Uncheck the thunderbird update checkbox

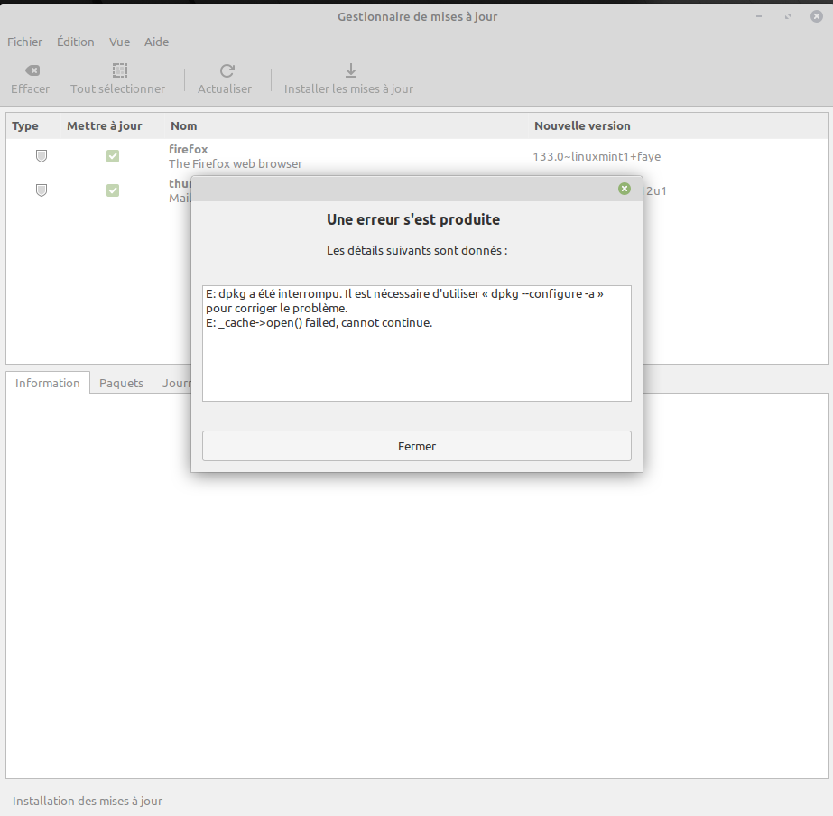113,190
